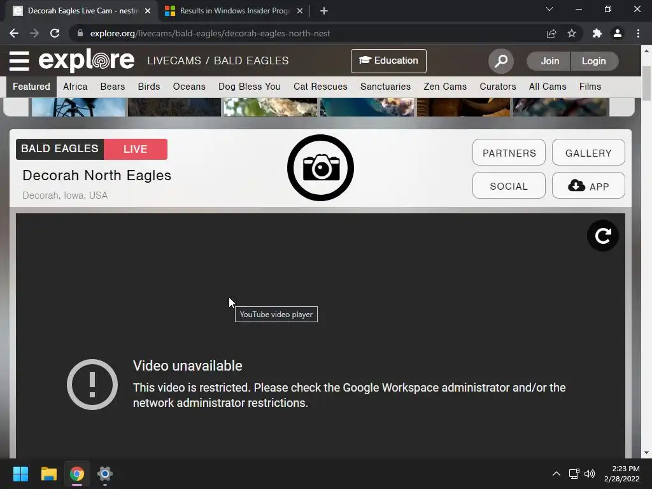Click Chrome icon in taskbar
The image size is (652, 489).
pos(77,474)
